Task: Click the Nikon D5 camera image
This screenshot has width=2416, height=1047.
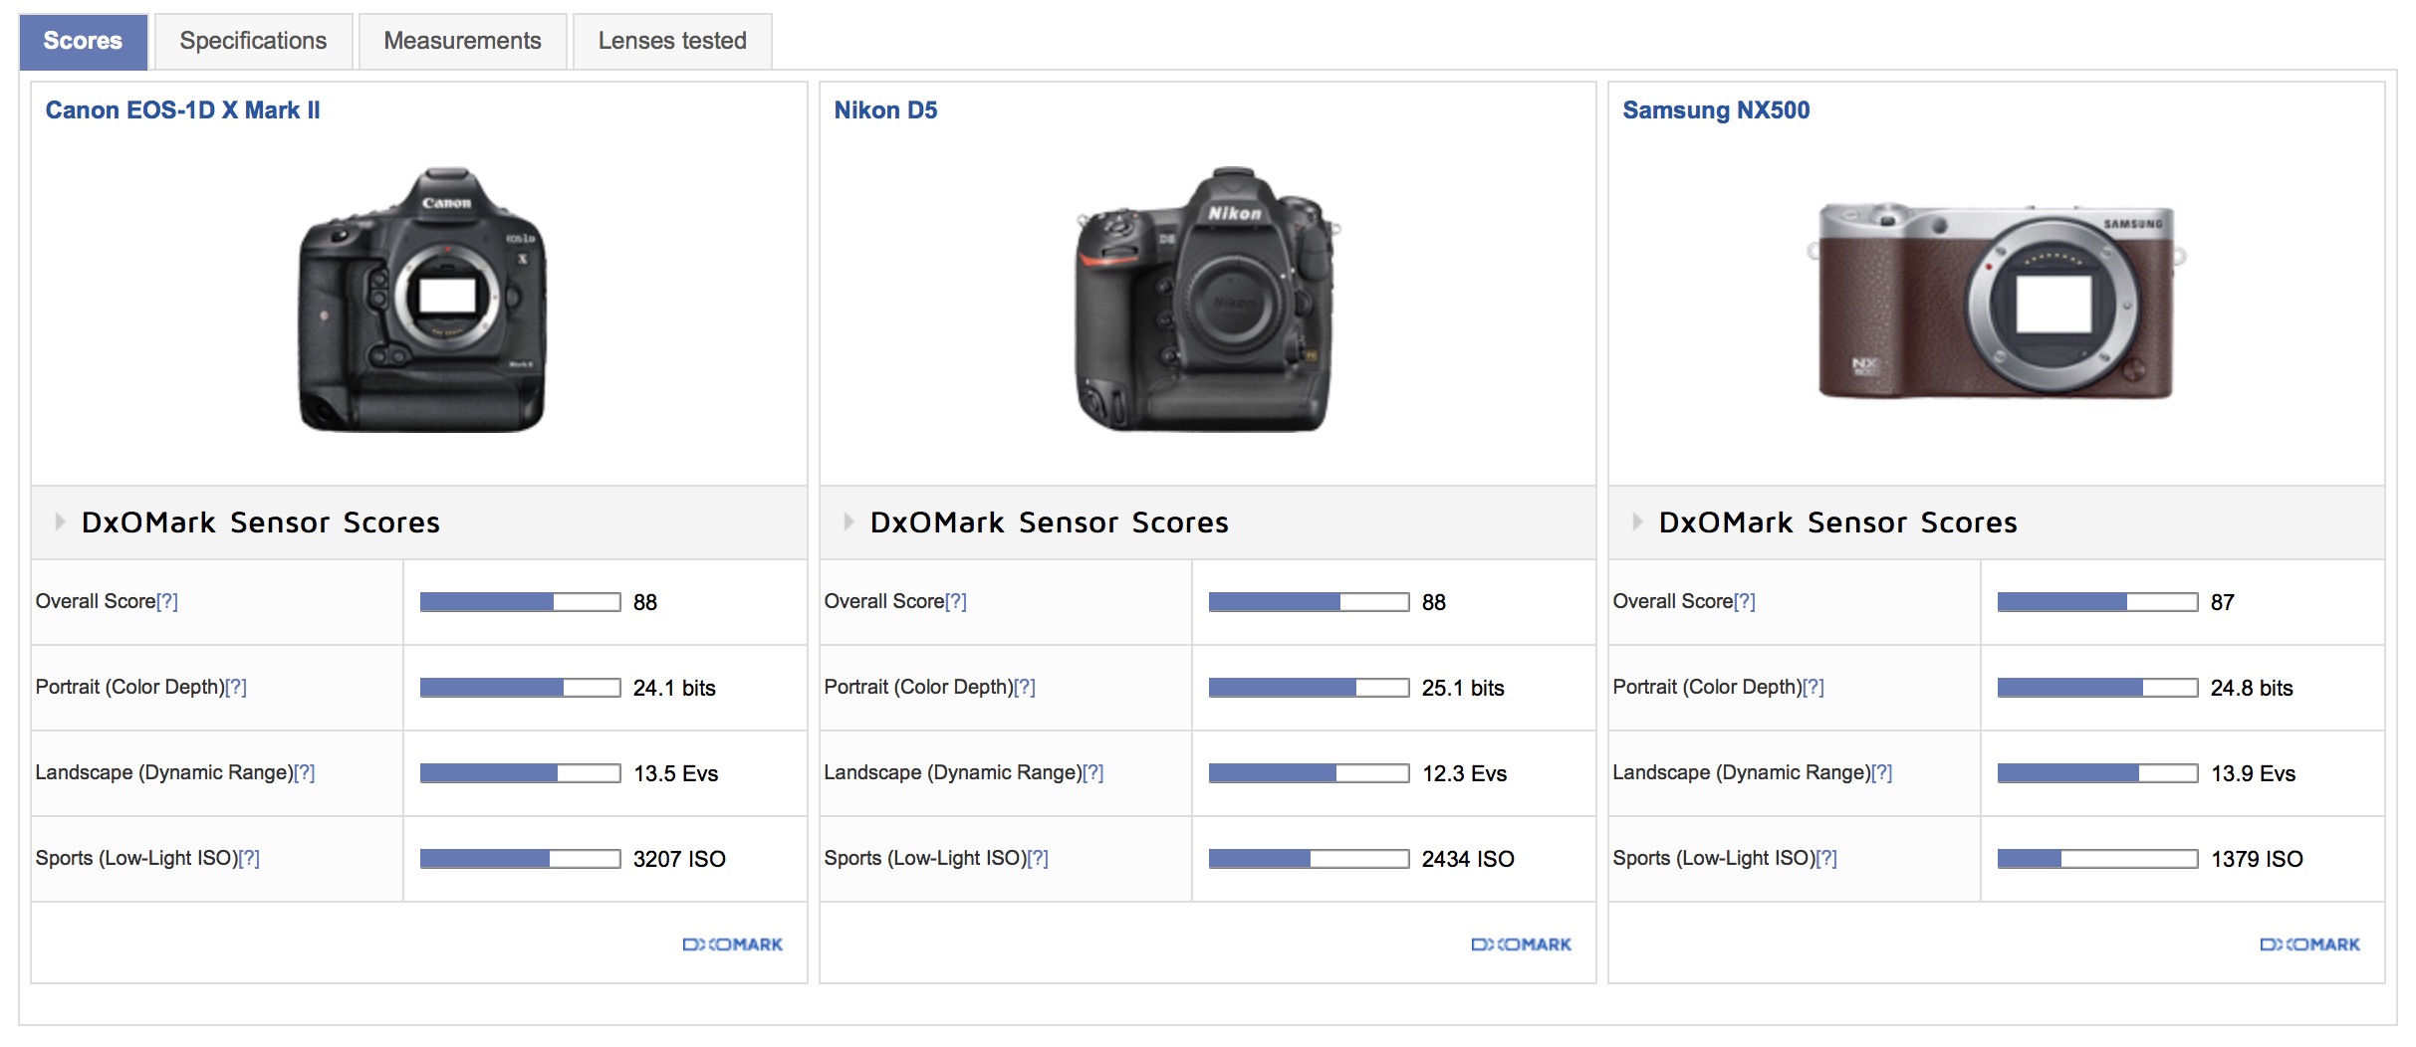Action: (1207, 300)
